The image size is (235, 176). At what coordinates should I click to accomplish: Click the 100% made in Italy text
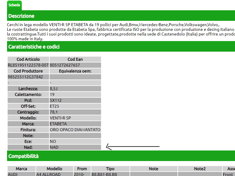(x=25, y=39)
